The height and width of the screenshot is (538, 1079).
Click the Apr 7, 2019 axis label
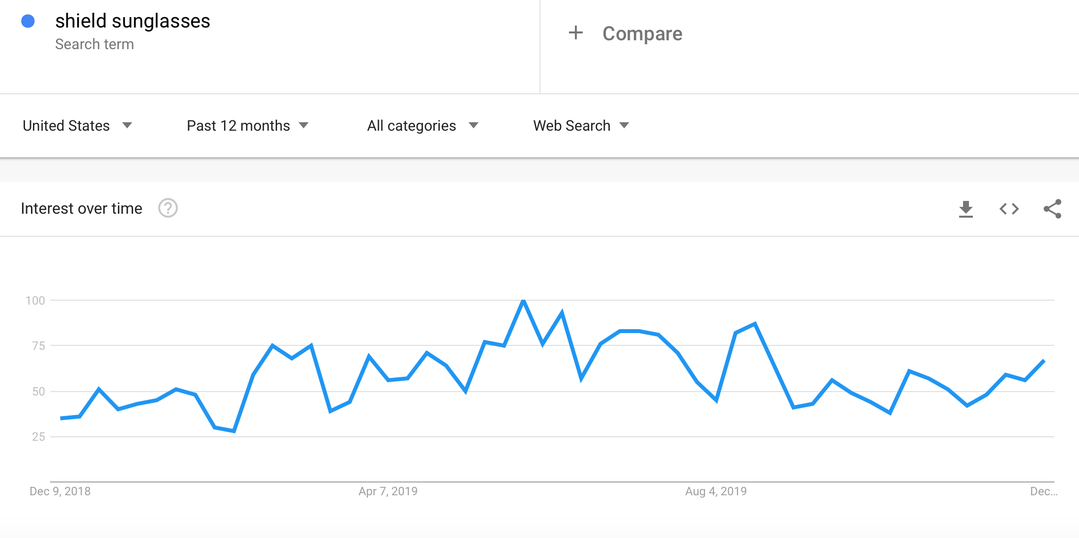tap(388, 491)
